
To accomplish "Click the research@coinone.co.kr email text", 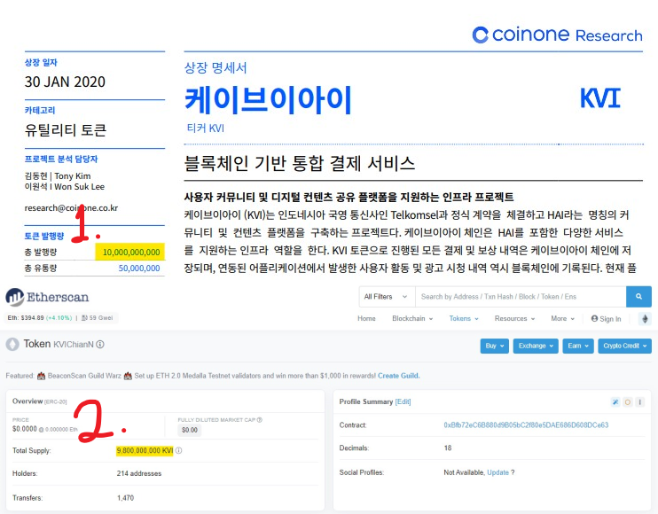I will tap(71, 208).
